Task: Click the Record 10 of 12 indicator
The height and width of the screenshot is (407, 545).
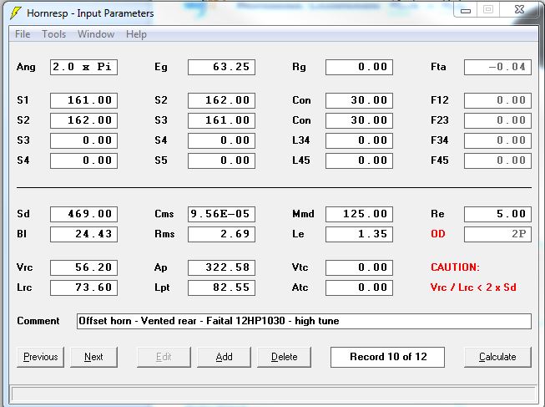Action: (x=387, y=357)
